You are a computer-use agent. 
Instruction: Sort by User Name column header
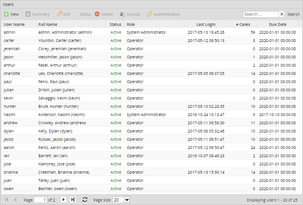tap(14, 24)
